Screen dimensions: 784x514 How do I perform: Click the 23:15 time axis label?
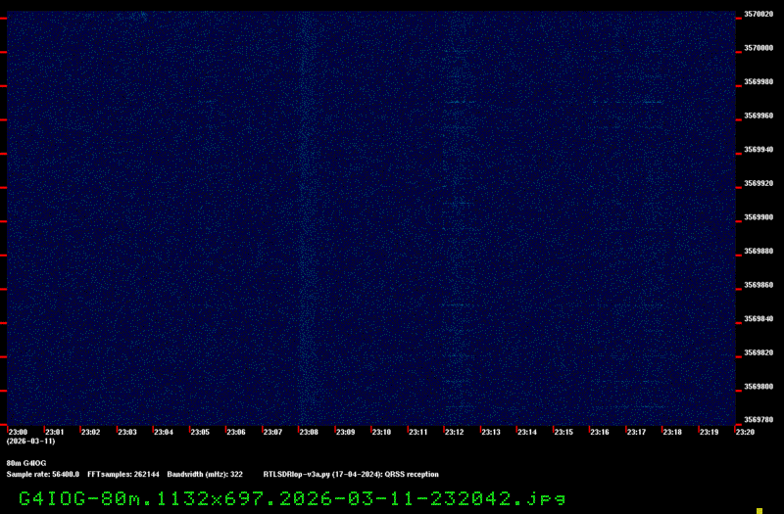563,432
